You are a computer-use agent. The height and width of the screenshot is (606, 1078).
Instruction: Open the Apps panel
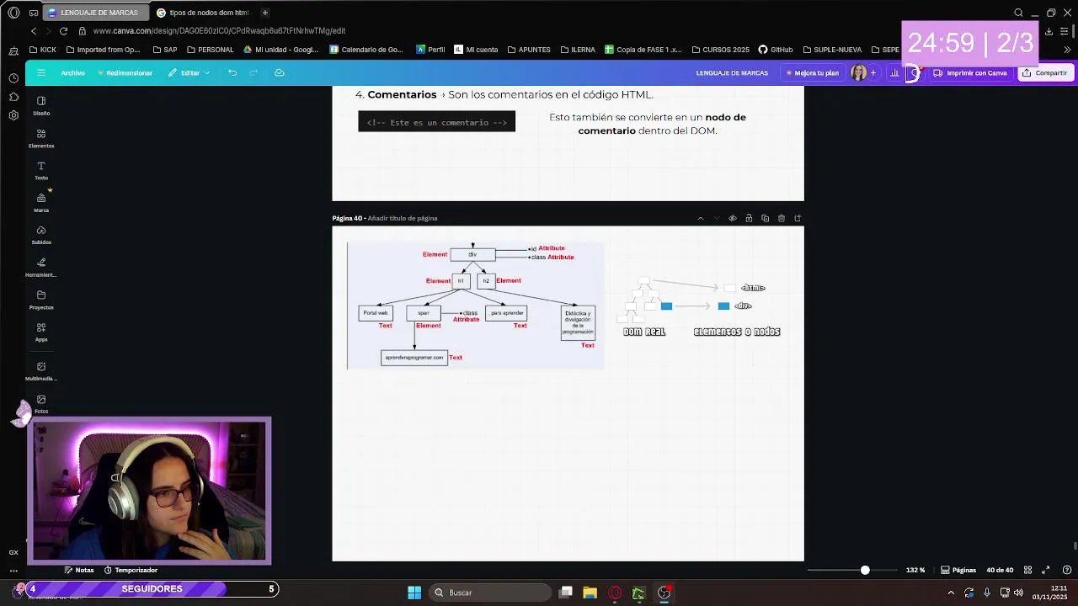click(x=41, y=332)
